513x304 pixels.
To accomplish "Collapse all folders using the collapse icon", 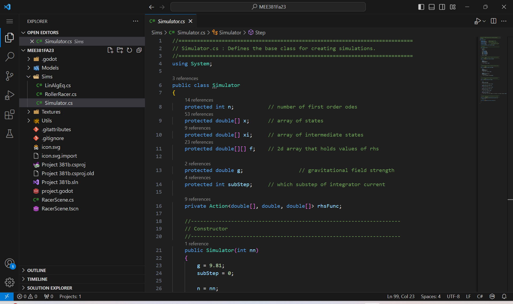I will [x=139, y=50].
